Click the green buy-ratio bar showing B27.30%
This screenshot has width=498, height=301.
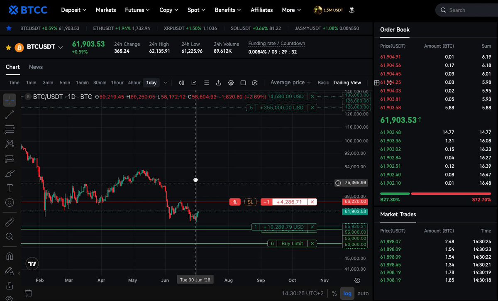[x=395, y=193]
